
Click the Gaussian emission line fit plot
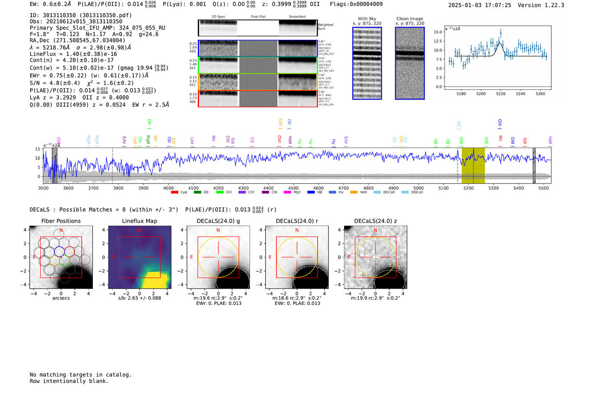[x=497, y=58]
